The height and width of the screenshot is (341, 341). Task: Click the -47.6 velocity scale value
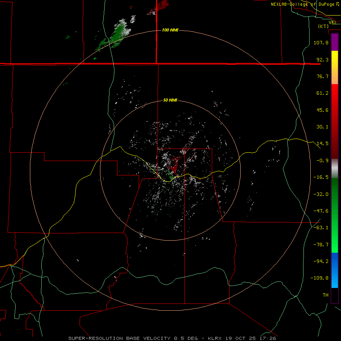pos(321,211)
